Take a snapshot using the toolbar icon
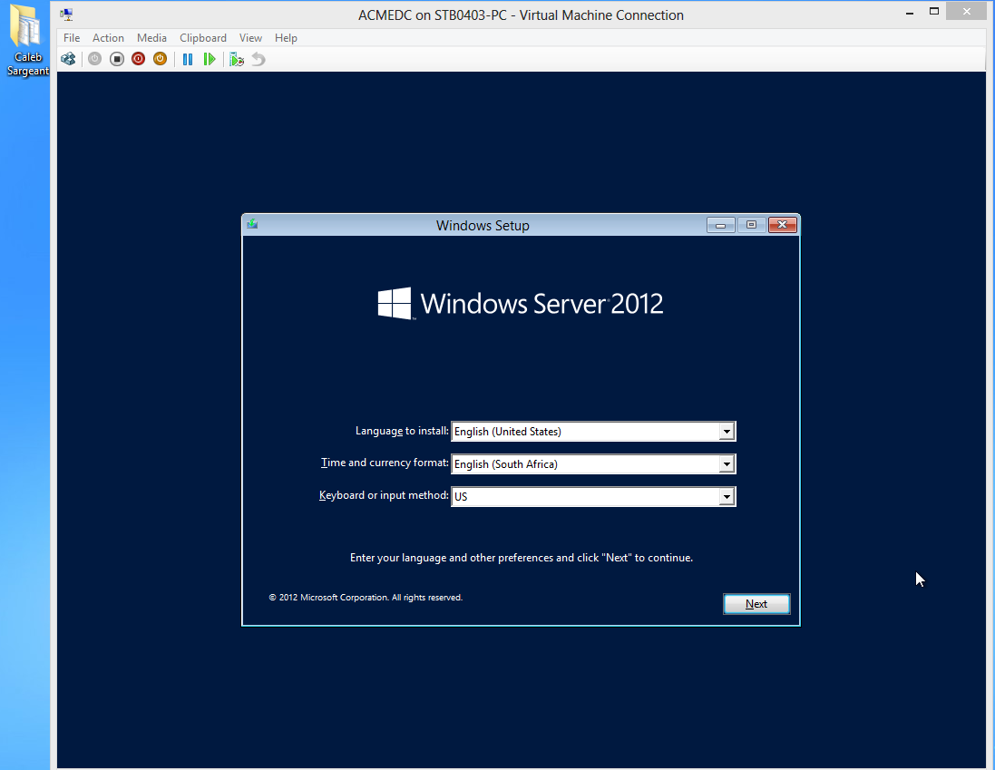 click(237, 59)
